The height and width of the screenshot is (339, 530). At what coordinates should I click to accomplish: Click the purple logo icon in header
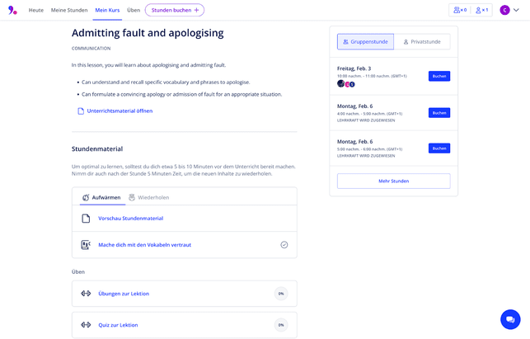pyautogui.click(x=12, y=10)
